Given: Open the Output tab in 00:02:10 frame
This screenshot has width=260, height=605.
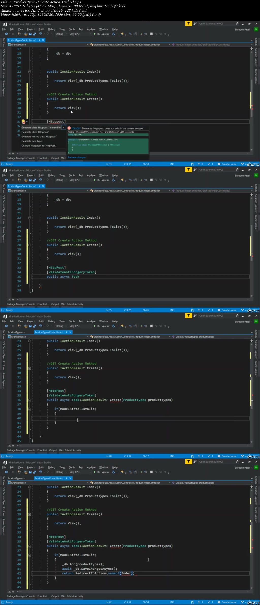Looking at the screenshot, I should 55,304.
